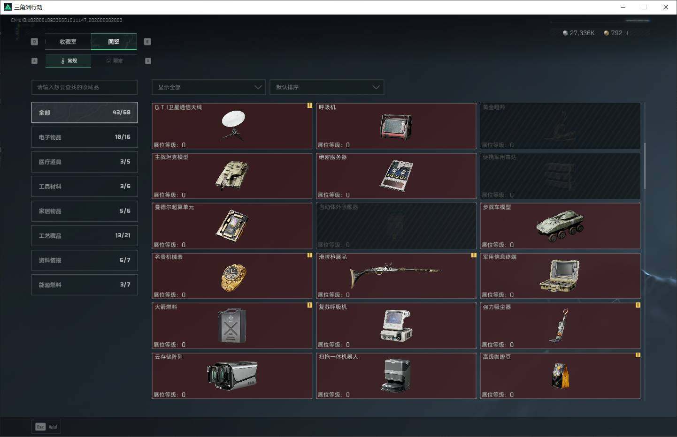Screen dimensions: 677x437
Task: Select the 常规 sub-tab
Action: 69,61
